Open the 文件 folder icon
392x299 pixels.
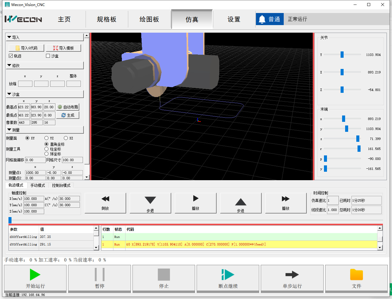356,275
